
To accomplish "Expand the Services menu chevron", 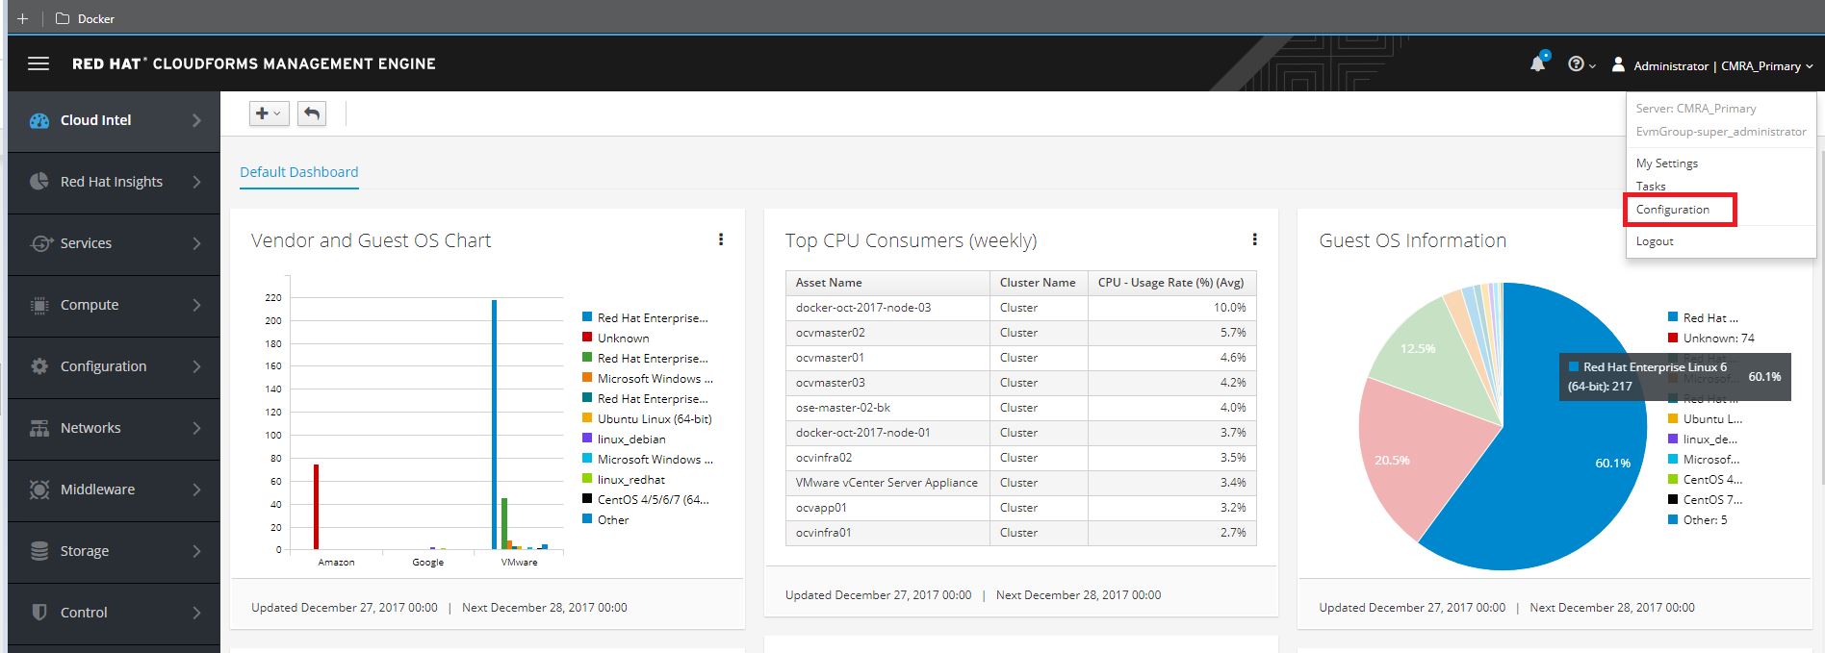I will click(196, 243).
